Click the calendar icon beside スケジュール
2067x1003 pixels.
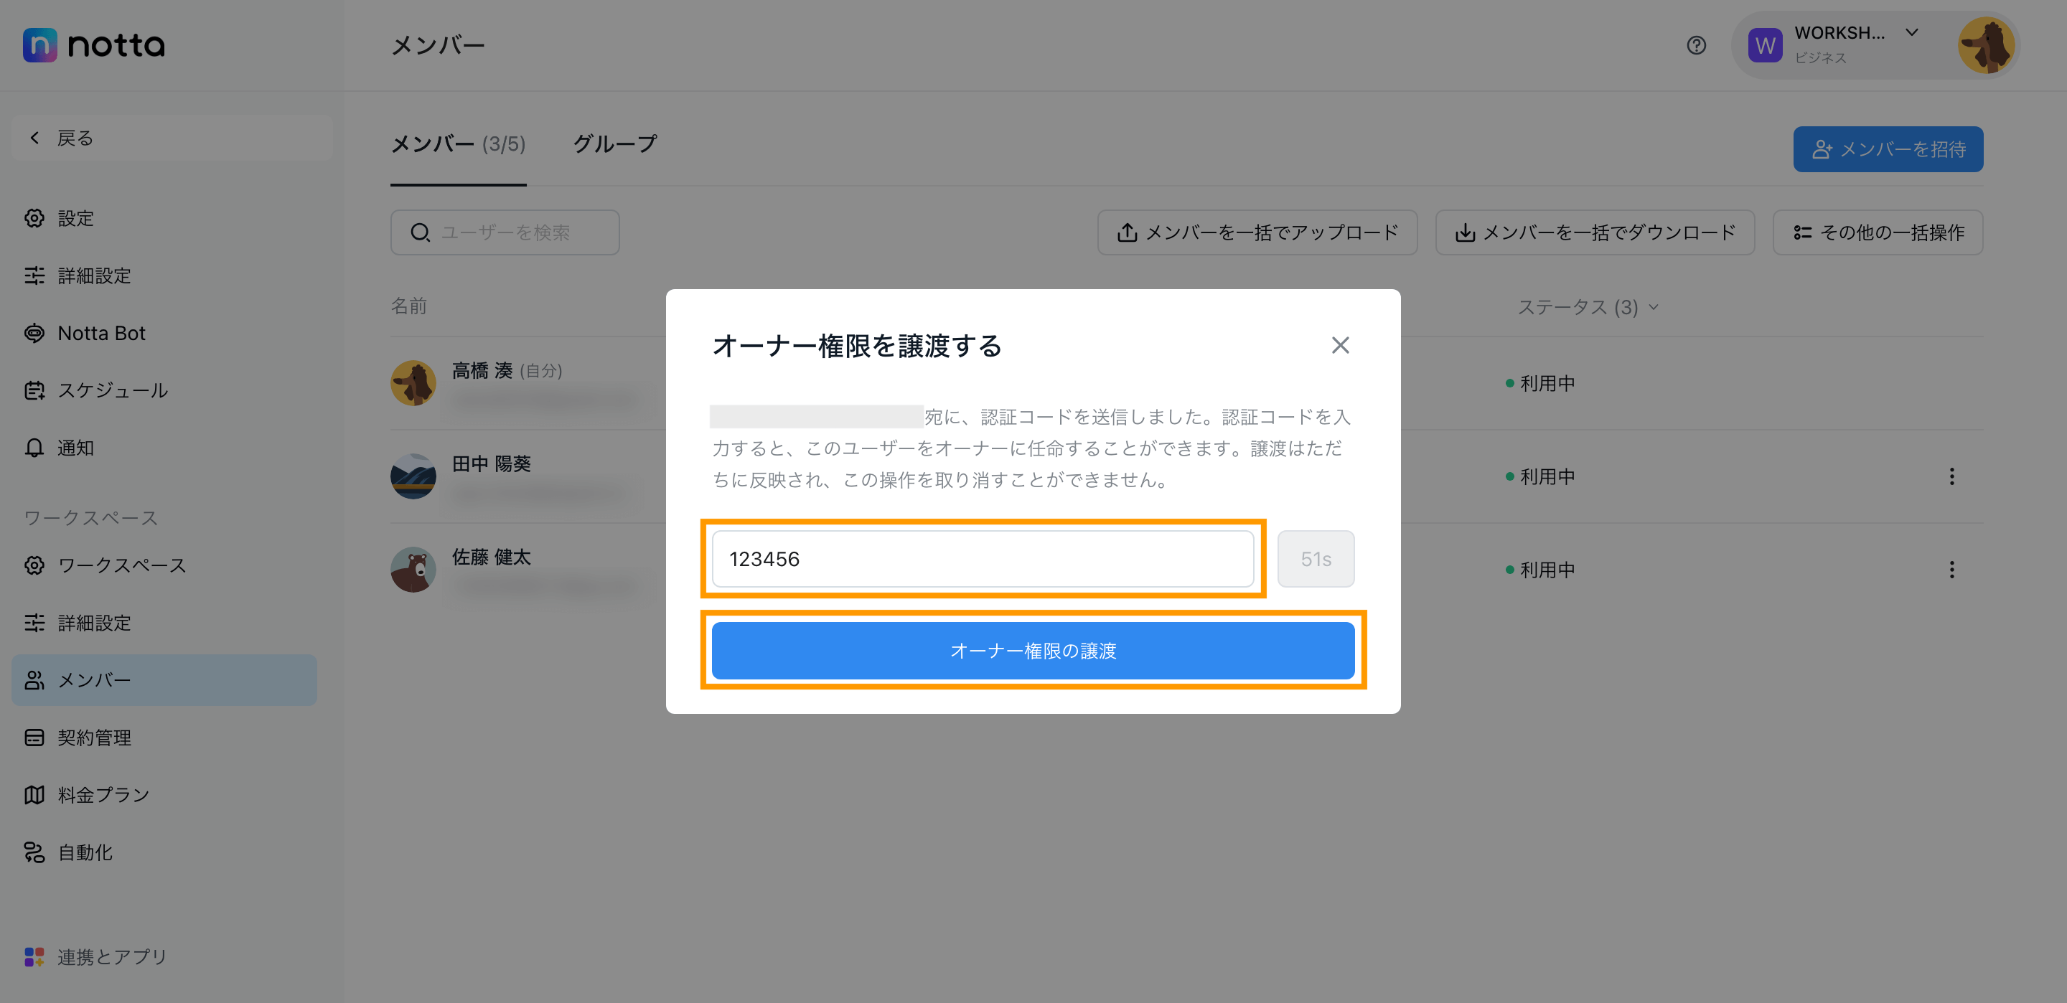point(34,391)
